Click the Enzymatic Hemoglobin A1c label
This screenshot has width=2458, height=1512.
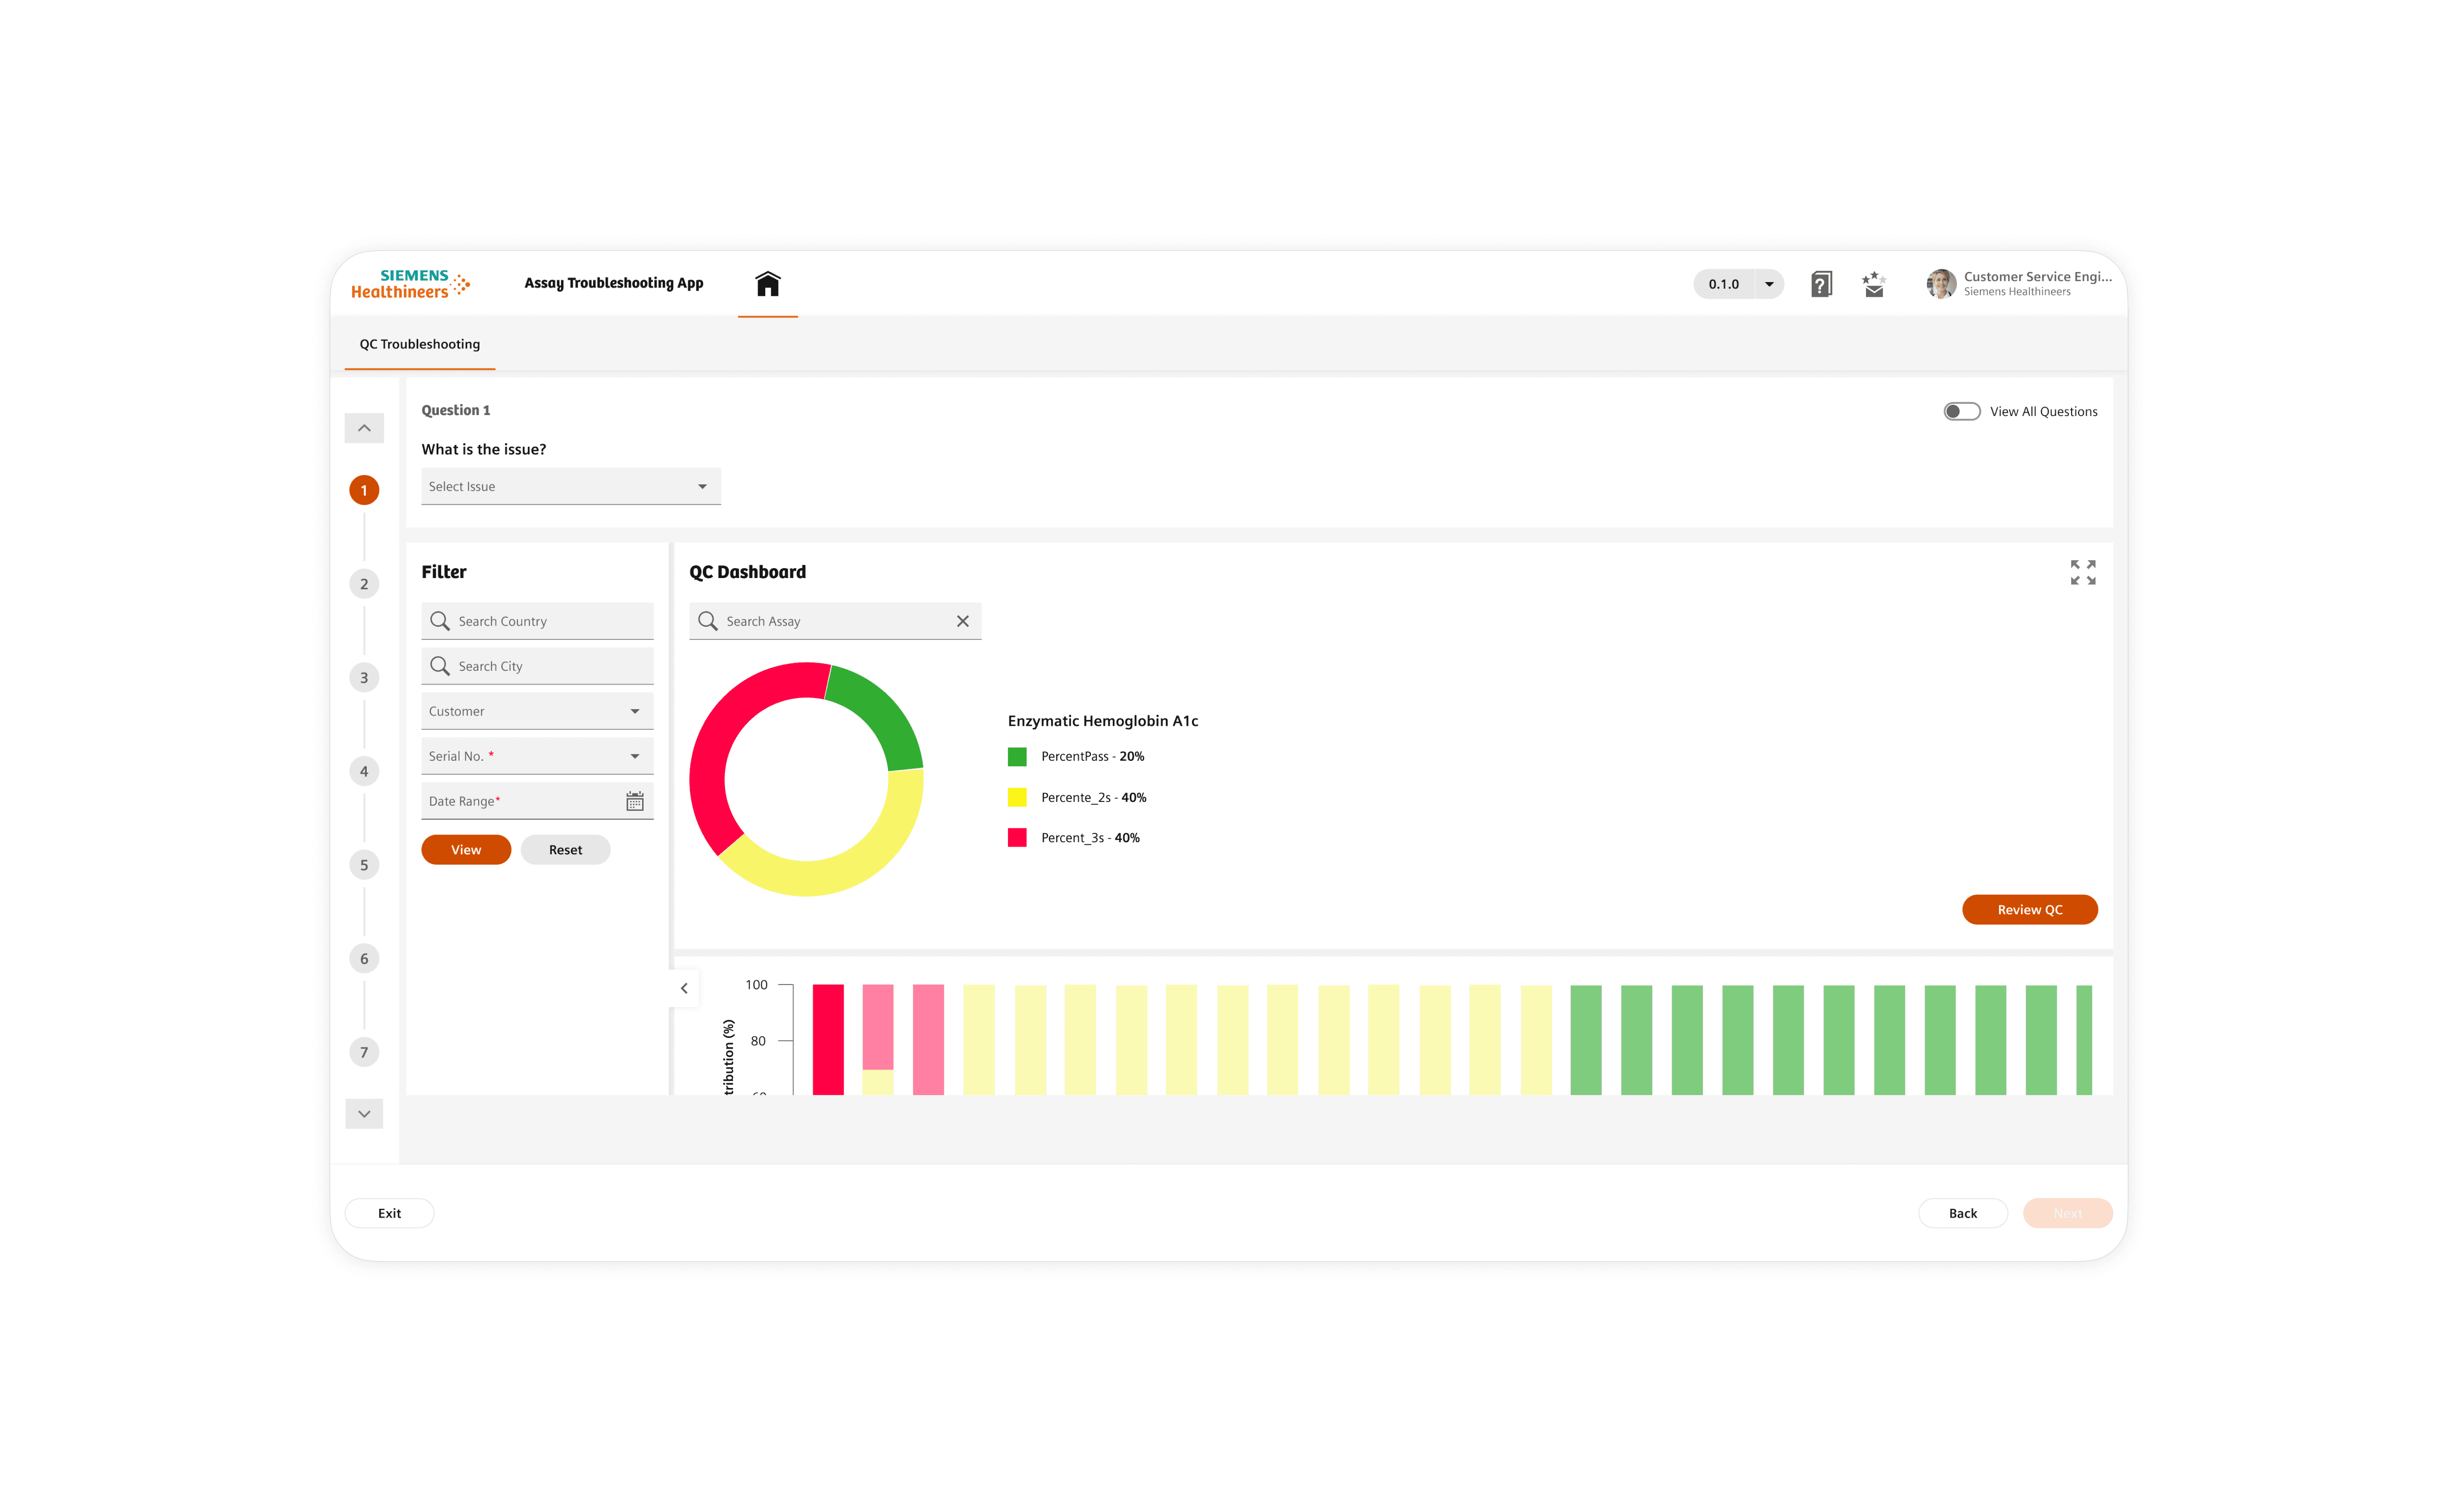(1102, 721)
